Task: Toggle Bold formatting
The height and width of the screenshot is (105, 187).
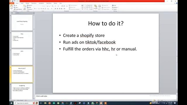Action: (35, 9)
